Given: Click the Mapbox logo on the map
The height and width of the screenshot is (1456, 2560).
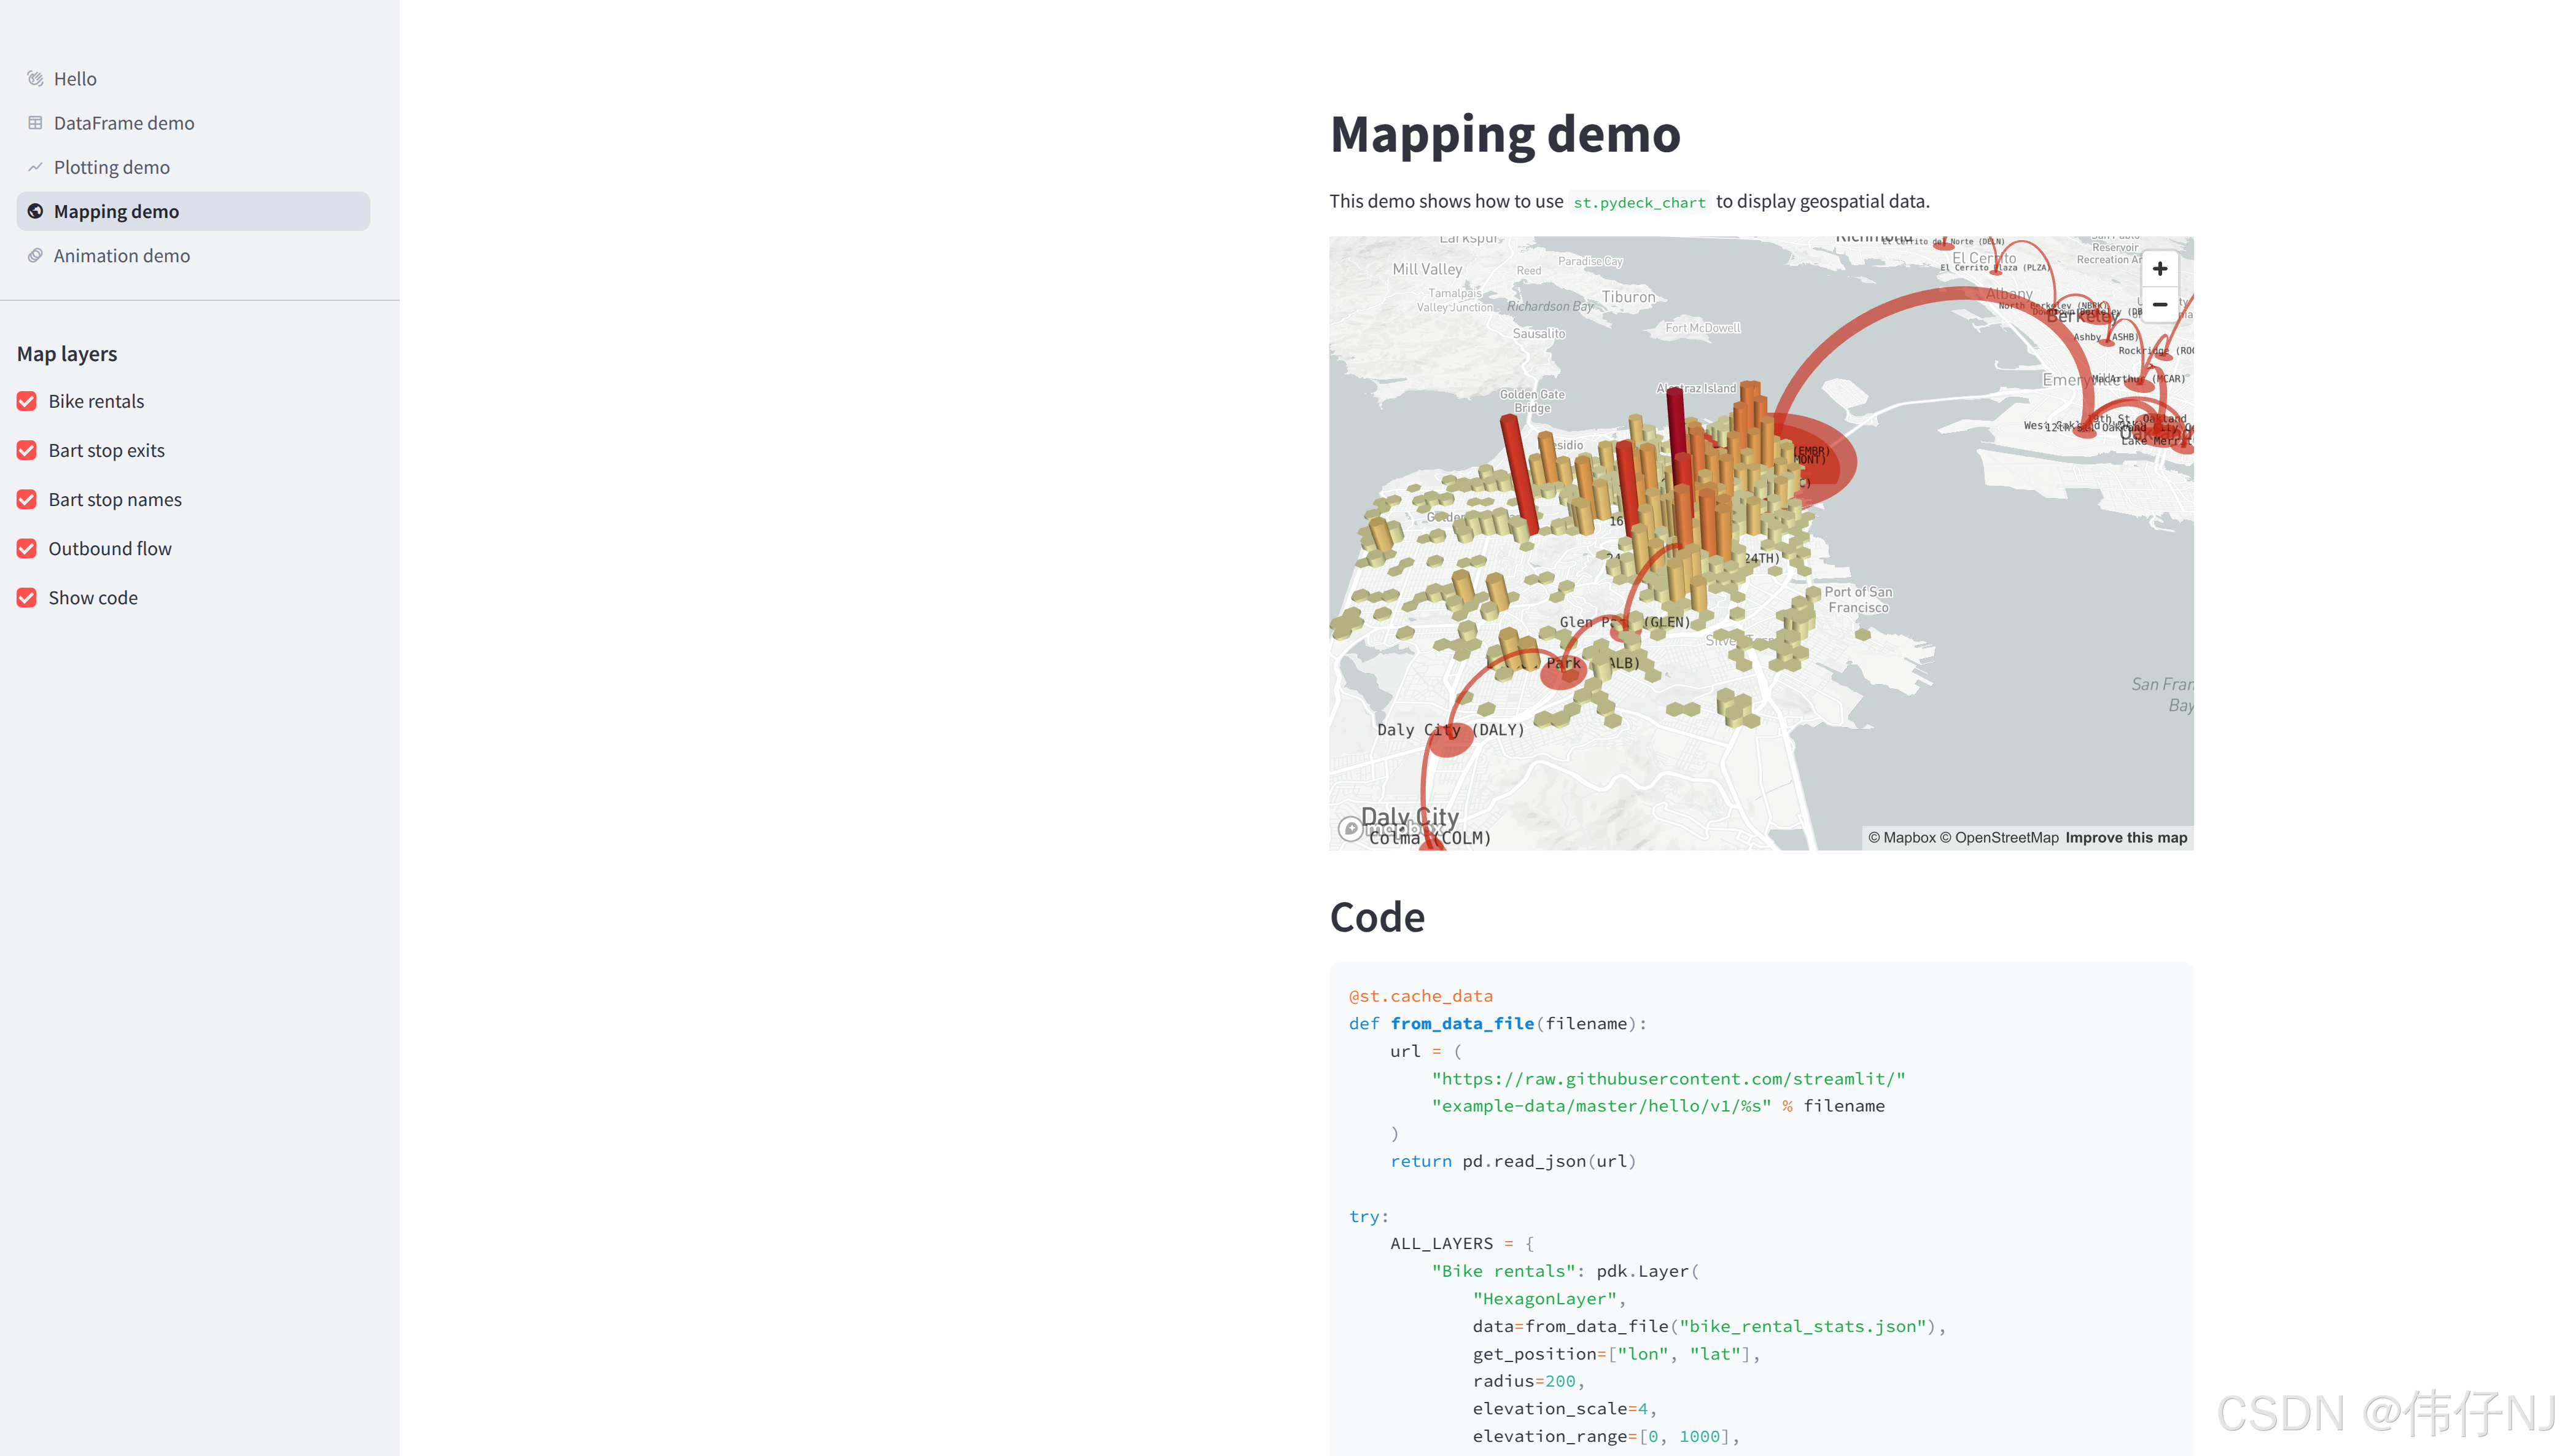Looking at the screenshot, I should point(1352,828).
